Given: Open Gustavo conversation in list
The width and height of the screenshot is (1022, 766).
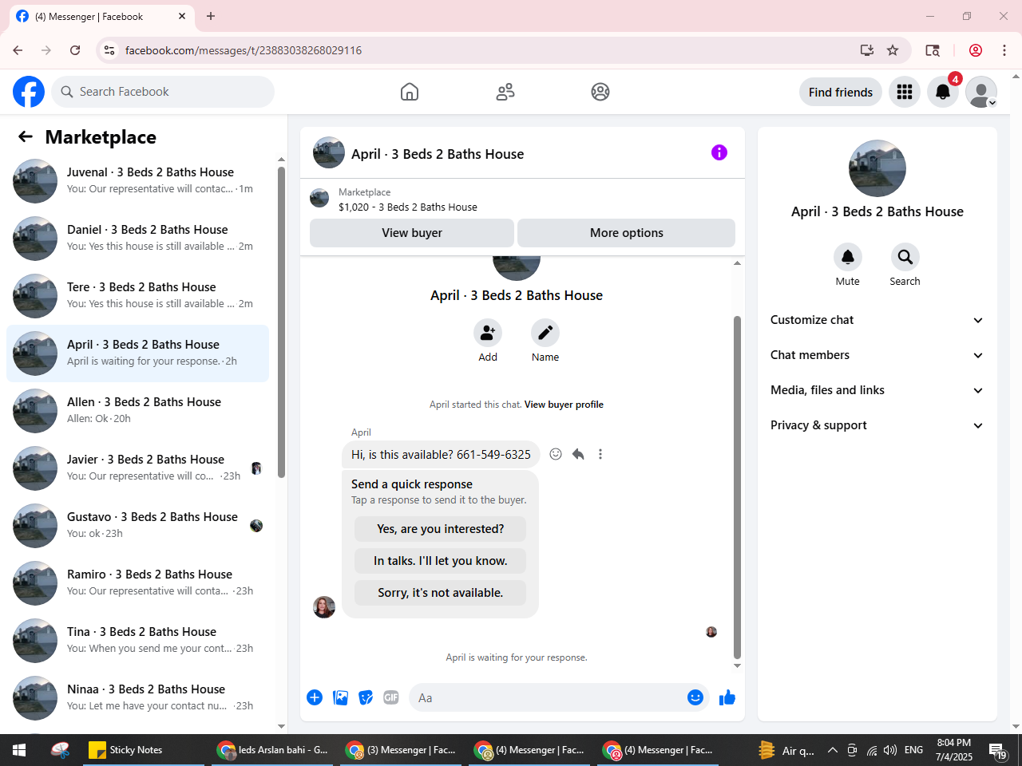Looking at the screenshot, I should pyautogui.click(x=137, y=526).
